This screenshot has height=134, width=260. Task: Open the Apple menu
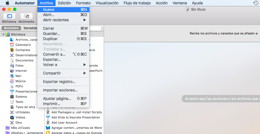pyautogui.click(x=7, y=3)
